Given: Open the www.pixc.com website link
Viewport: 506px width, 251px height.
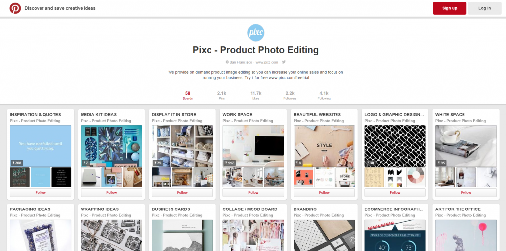Looking at the screenshot, I should click(x=267, y=62).
